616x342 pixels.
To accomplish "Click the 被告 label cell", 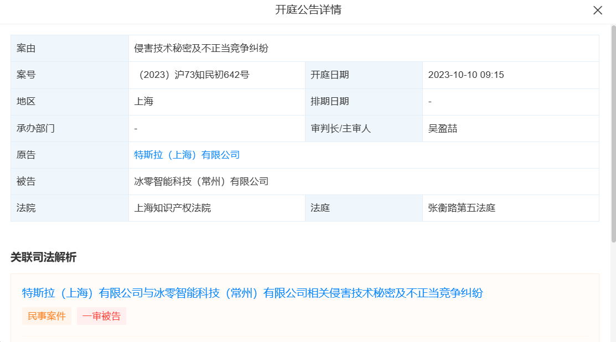I will pyautogui.click(x=70, y=182).
